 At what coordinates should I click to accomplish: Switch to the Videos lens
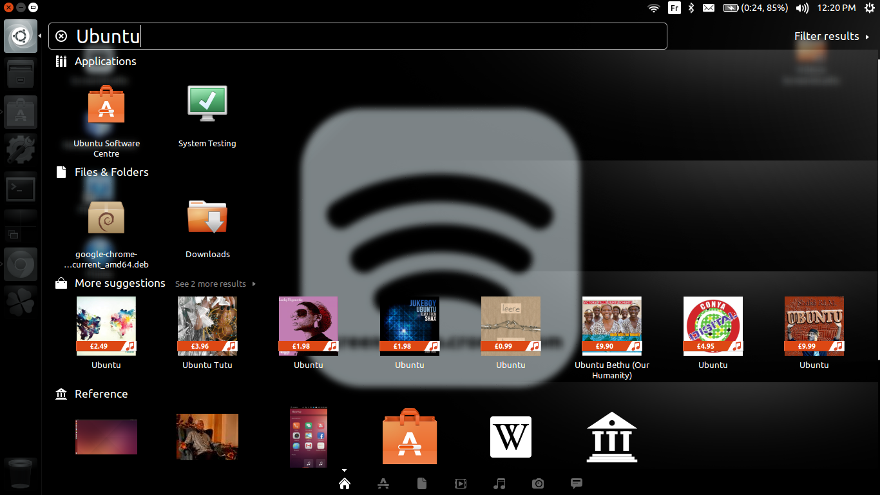point(461,483)
